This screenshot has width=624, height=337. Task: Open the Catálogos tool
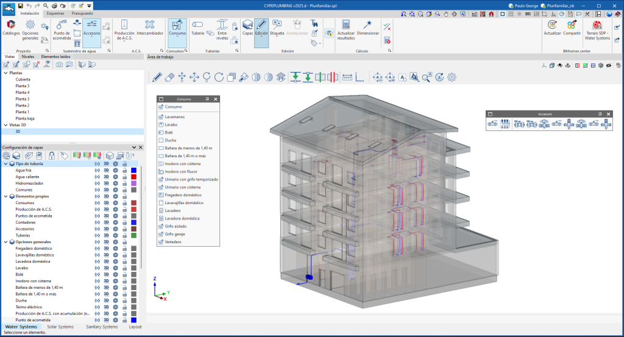pos(11,26)
